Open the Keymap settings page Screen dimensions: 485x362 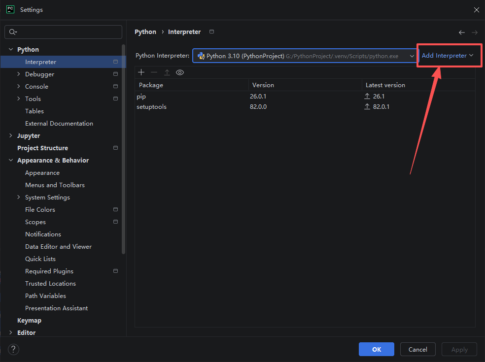(29, 321)
